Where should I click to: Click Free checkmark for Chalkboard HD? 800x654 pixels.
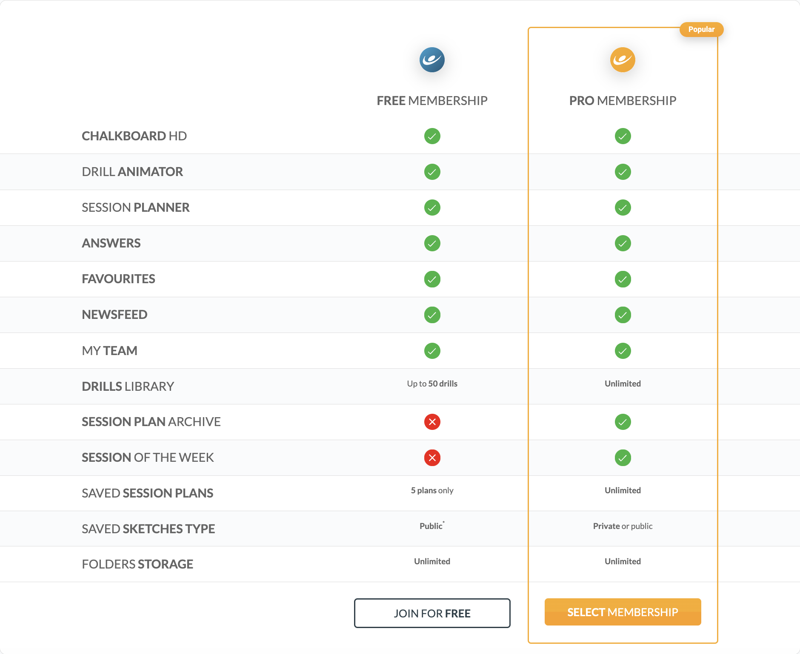click(432, 136)
